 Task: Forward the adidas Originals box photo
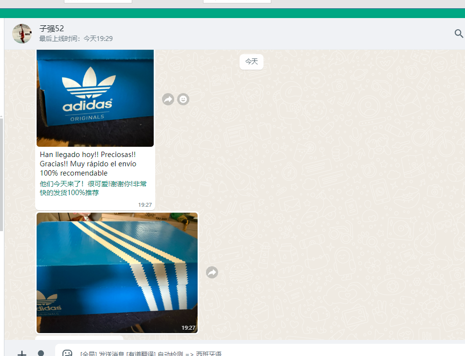(168, 99)
